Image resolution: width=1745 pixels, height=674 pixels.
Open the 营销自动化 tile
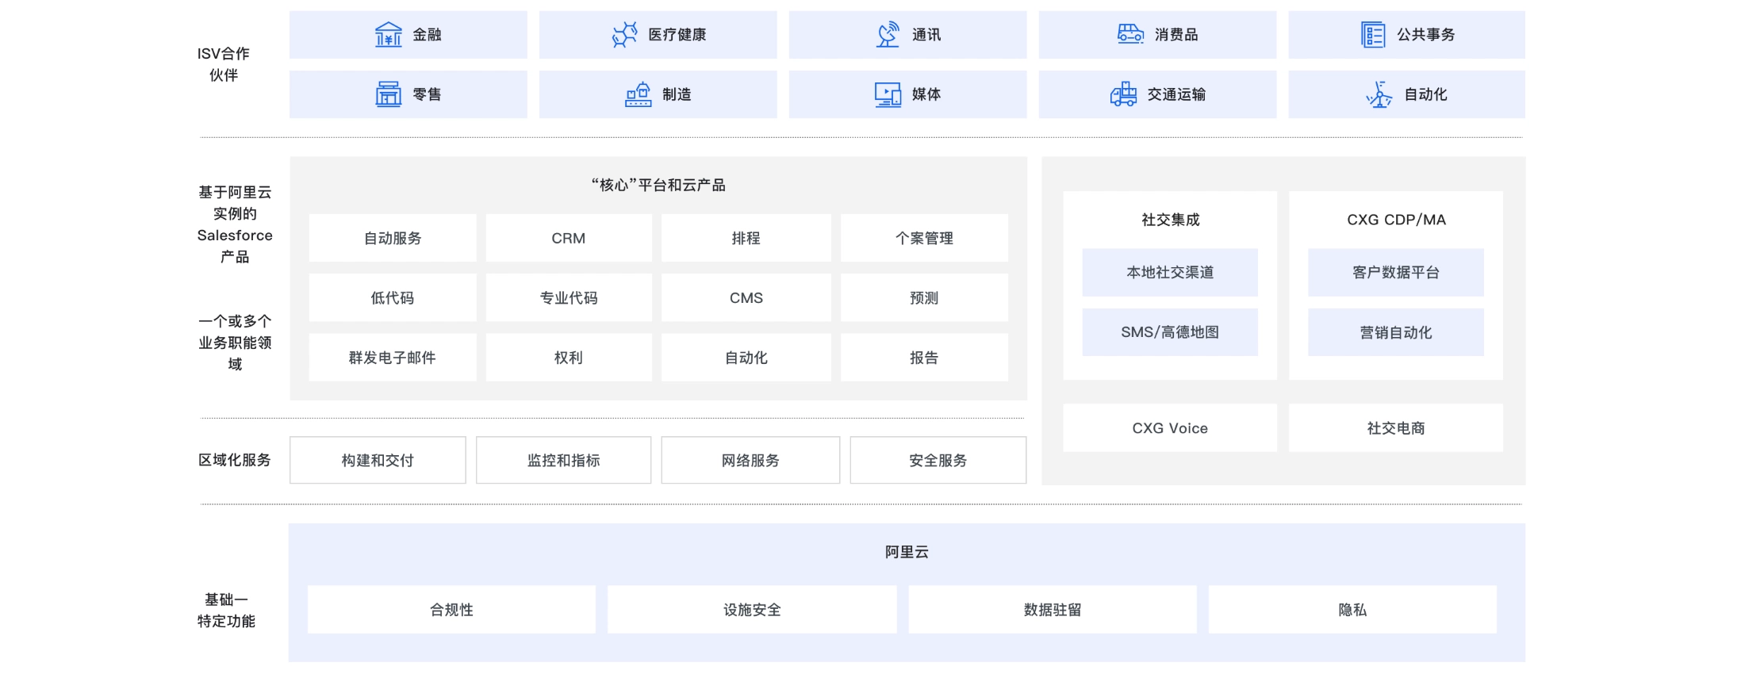point(1396,332)
